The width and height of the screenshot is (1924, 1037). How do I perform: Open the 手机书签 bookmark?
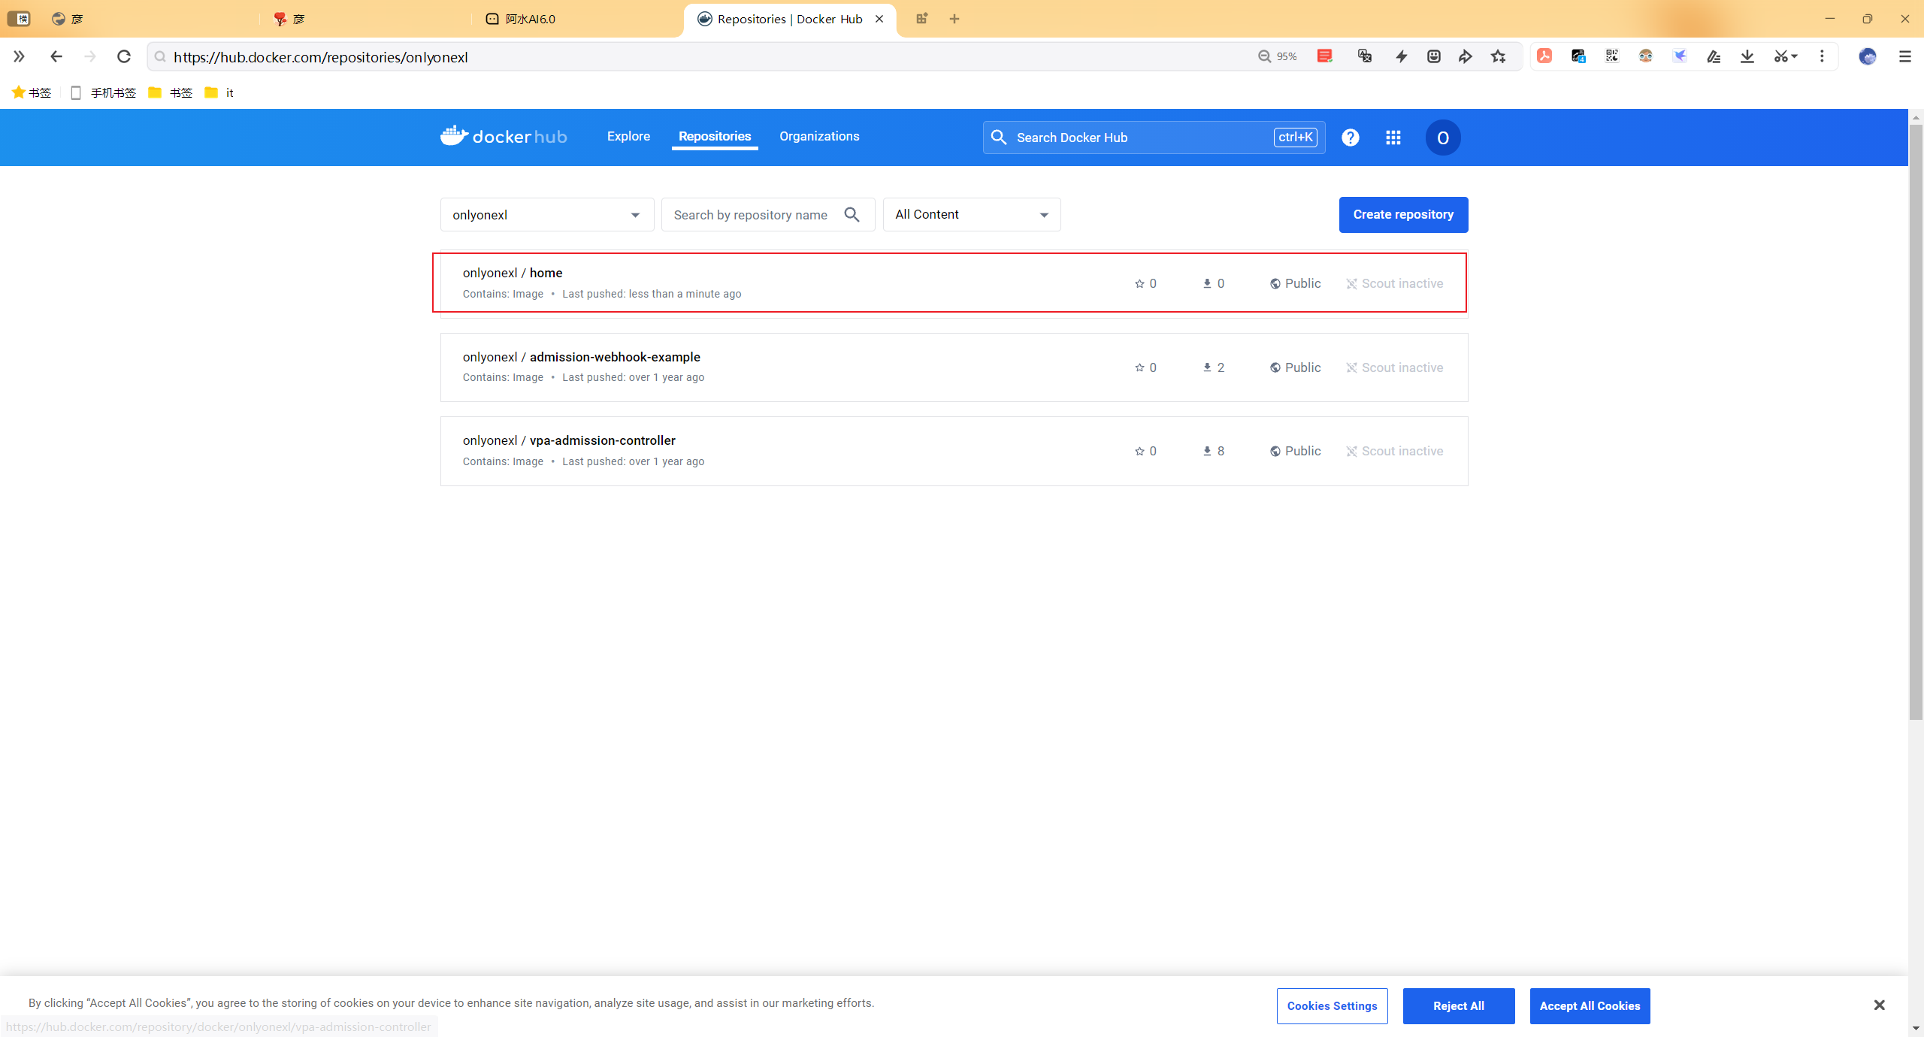click(x=103, y=92)
